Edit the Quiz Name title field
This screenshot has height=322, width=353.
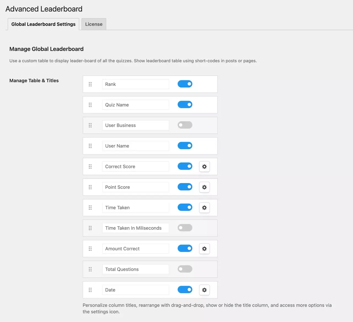pos(135,105)
